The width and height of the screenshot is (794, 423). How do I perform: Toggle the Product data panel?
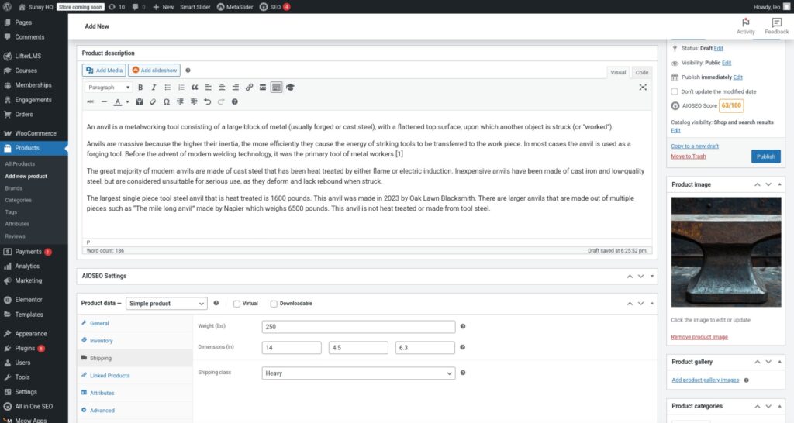[x=652, y=304]
